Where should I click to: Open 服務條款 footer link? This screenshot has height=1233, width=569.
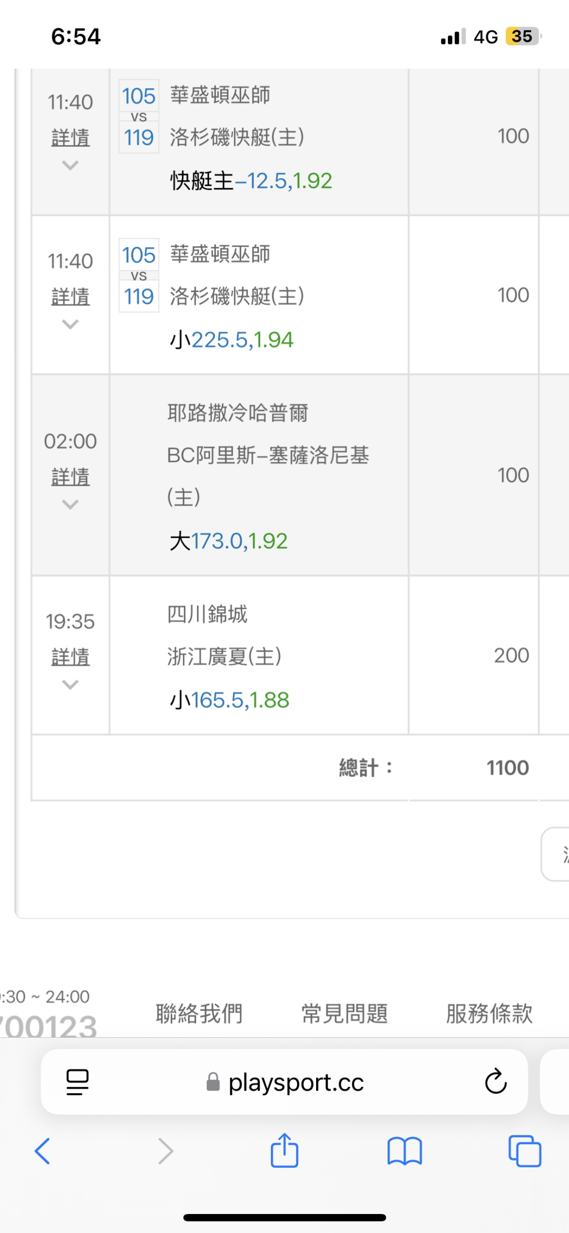(x=489, y=1014)
